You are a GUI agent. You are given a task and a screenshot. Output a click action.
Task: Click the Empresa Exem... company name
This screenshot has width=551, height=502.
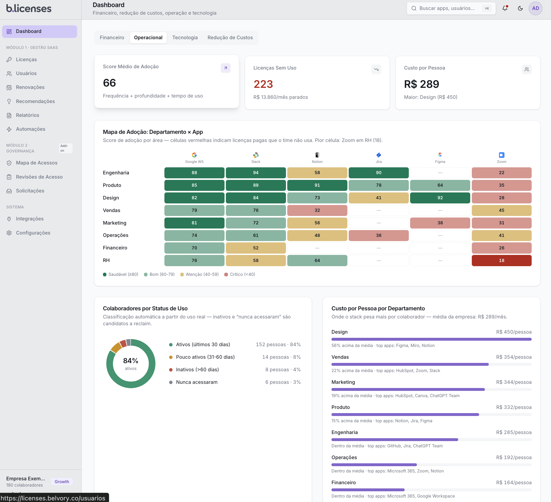coord(26,478)
